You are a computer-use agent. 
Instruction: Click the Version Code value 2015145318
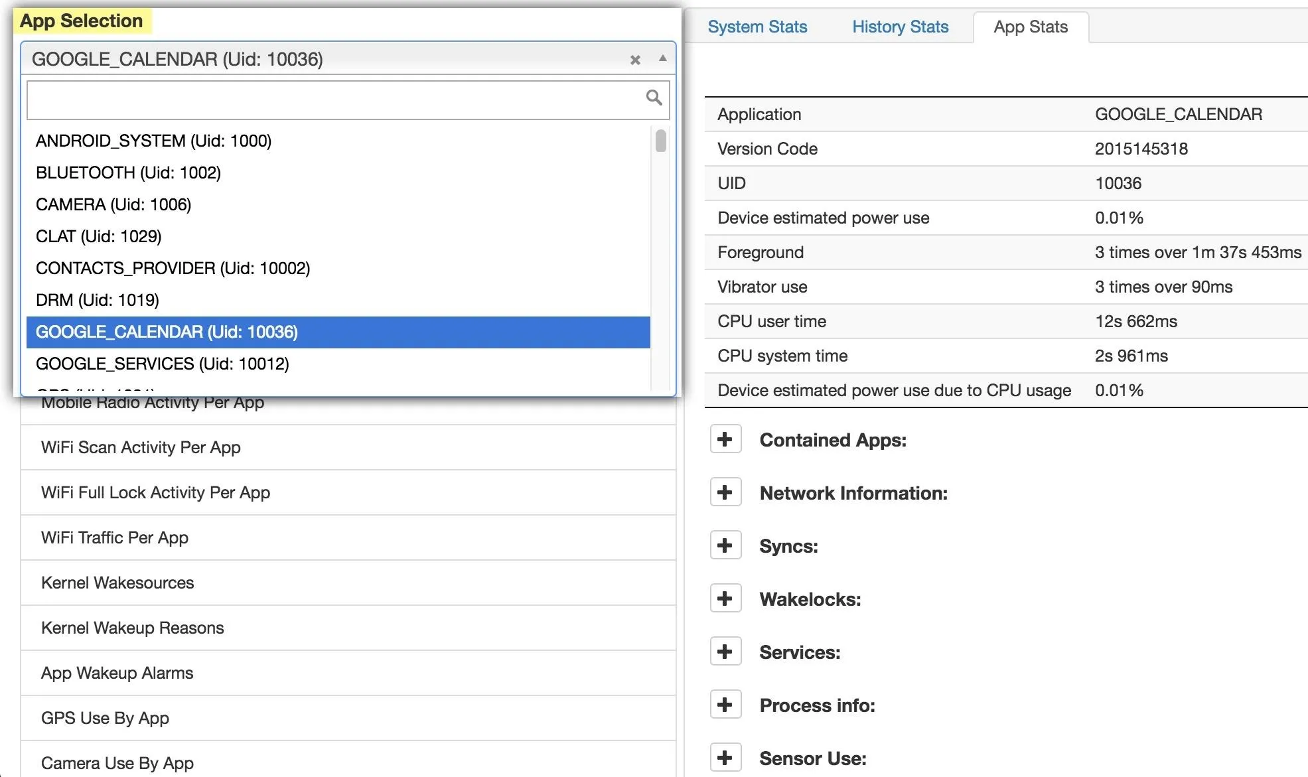coord(1141,149)
